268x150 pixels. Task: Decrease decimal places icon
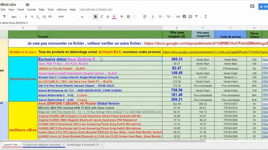click(x=38, y=17)
